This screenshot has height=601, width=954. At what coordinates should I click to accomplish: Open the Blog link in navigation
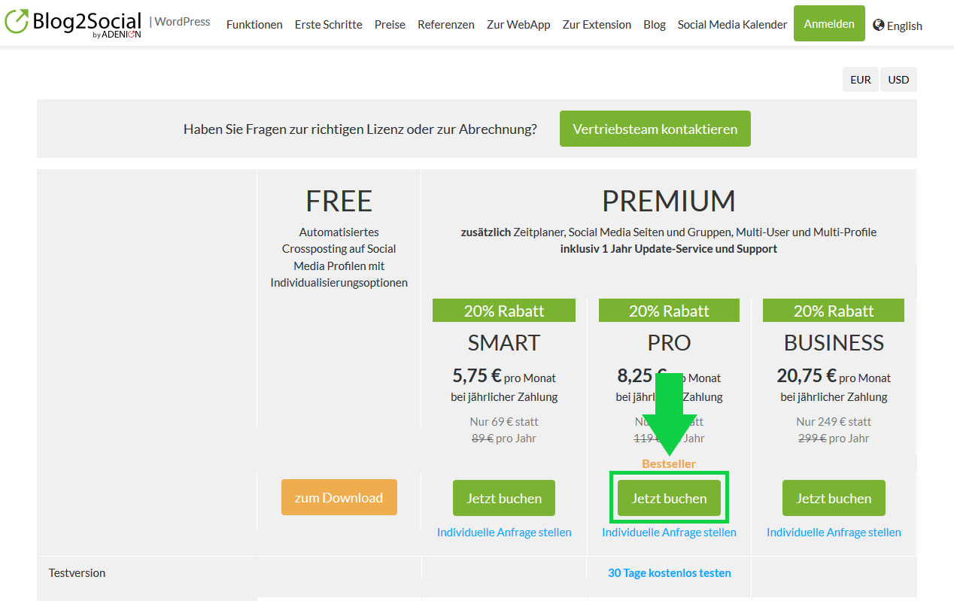coord(655,24)
